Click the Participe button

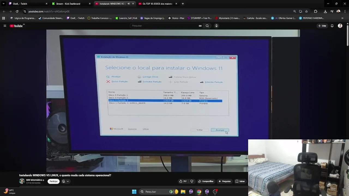(x=54, y=181)
